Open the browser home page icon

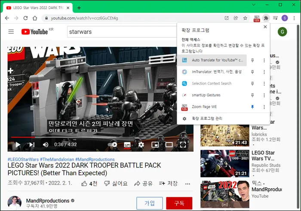coord(35,18)
